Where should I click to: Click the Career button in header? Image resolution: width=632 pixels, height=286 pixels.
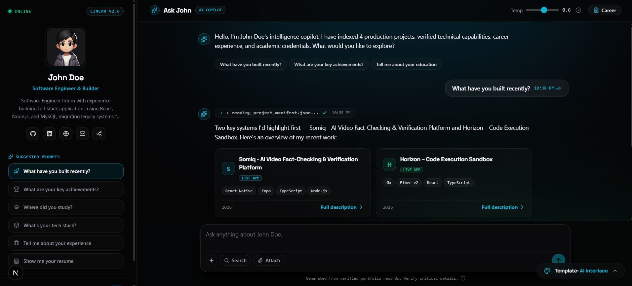tap(605, 10)
